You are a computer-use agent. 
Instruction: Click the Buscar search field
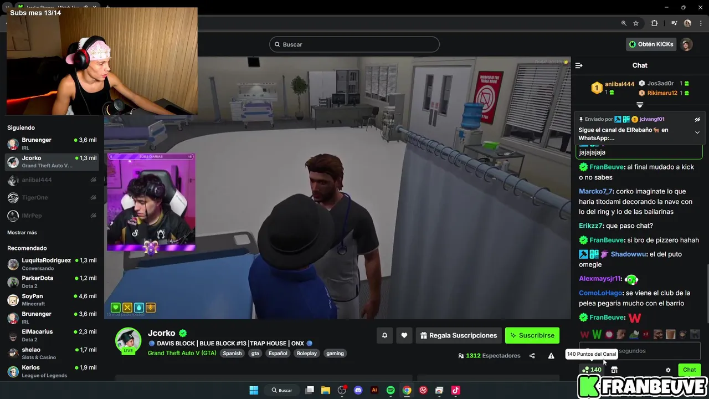point(354,44)
